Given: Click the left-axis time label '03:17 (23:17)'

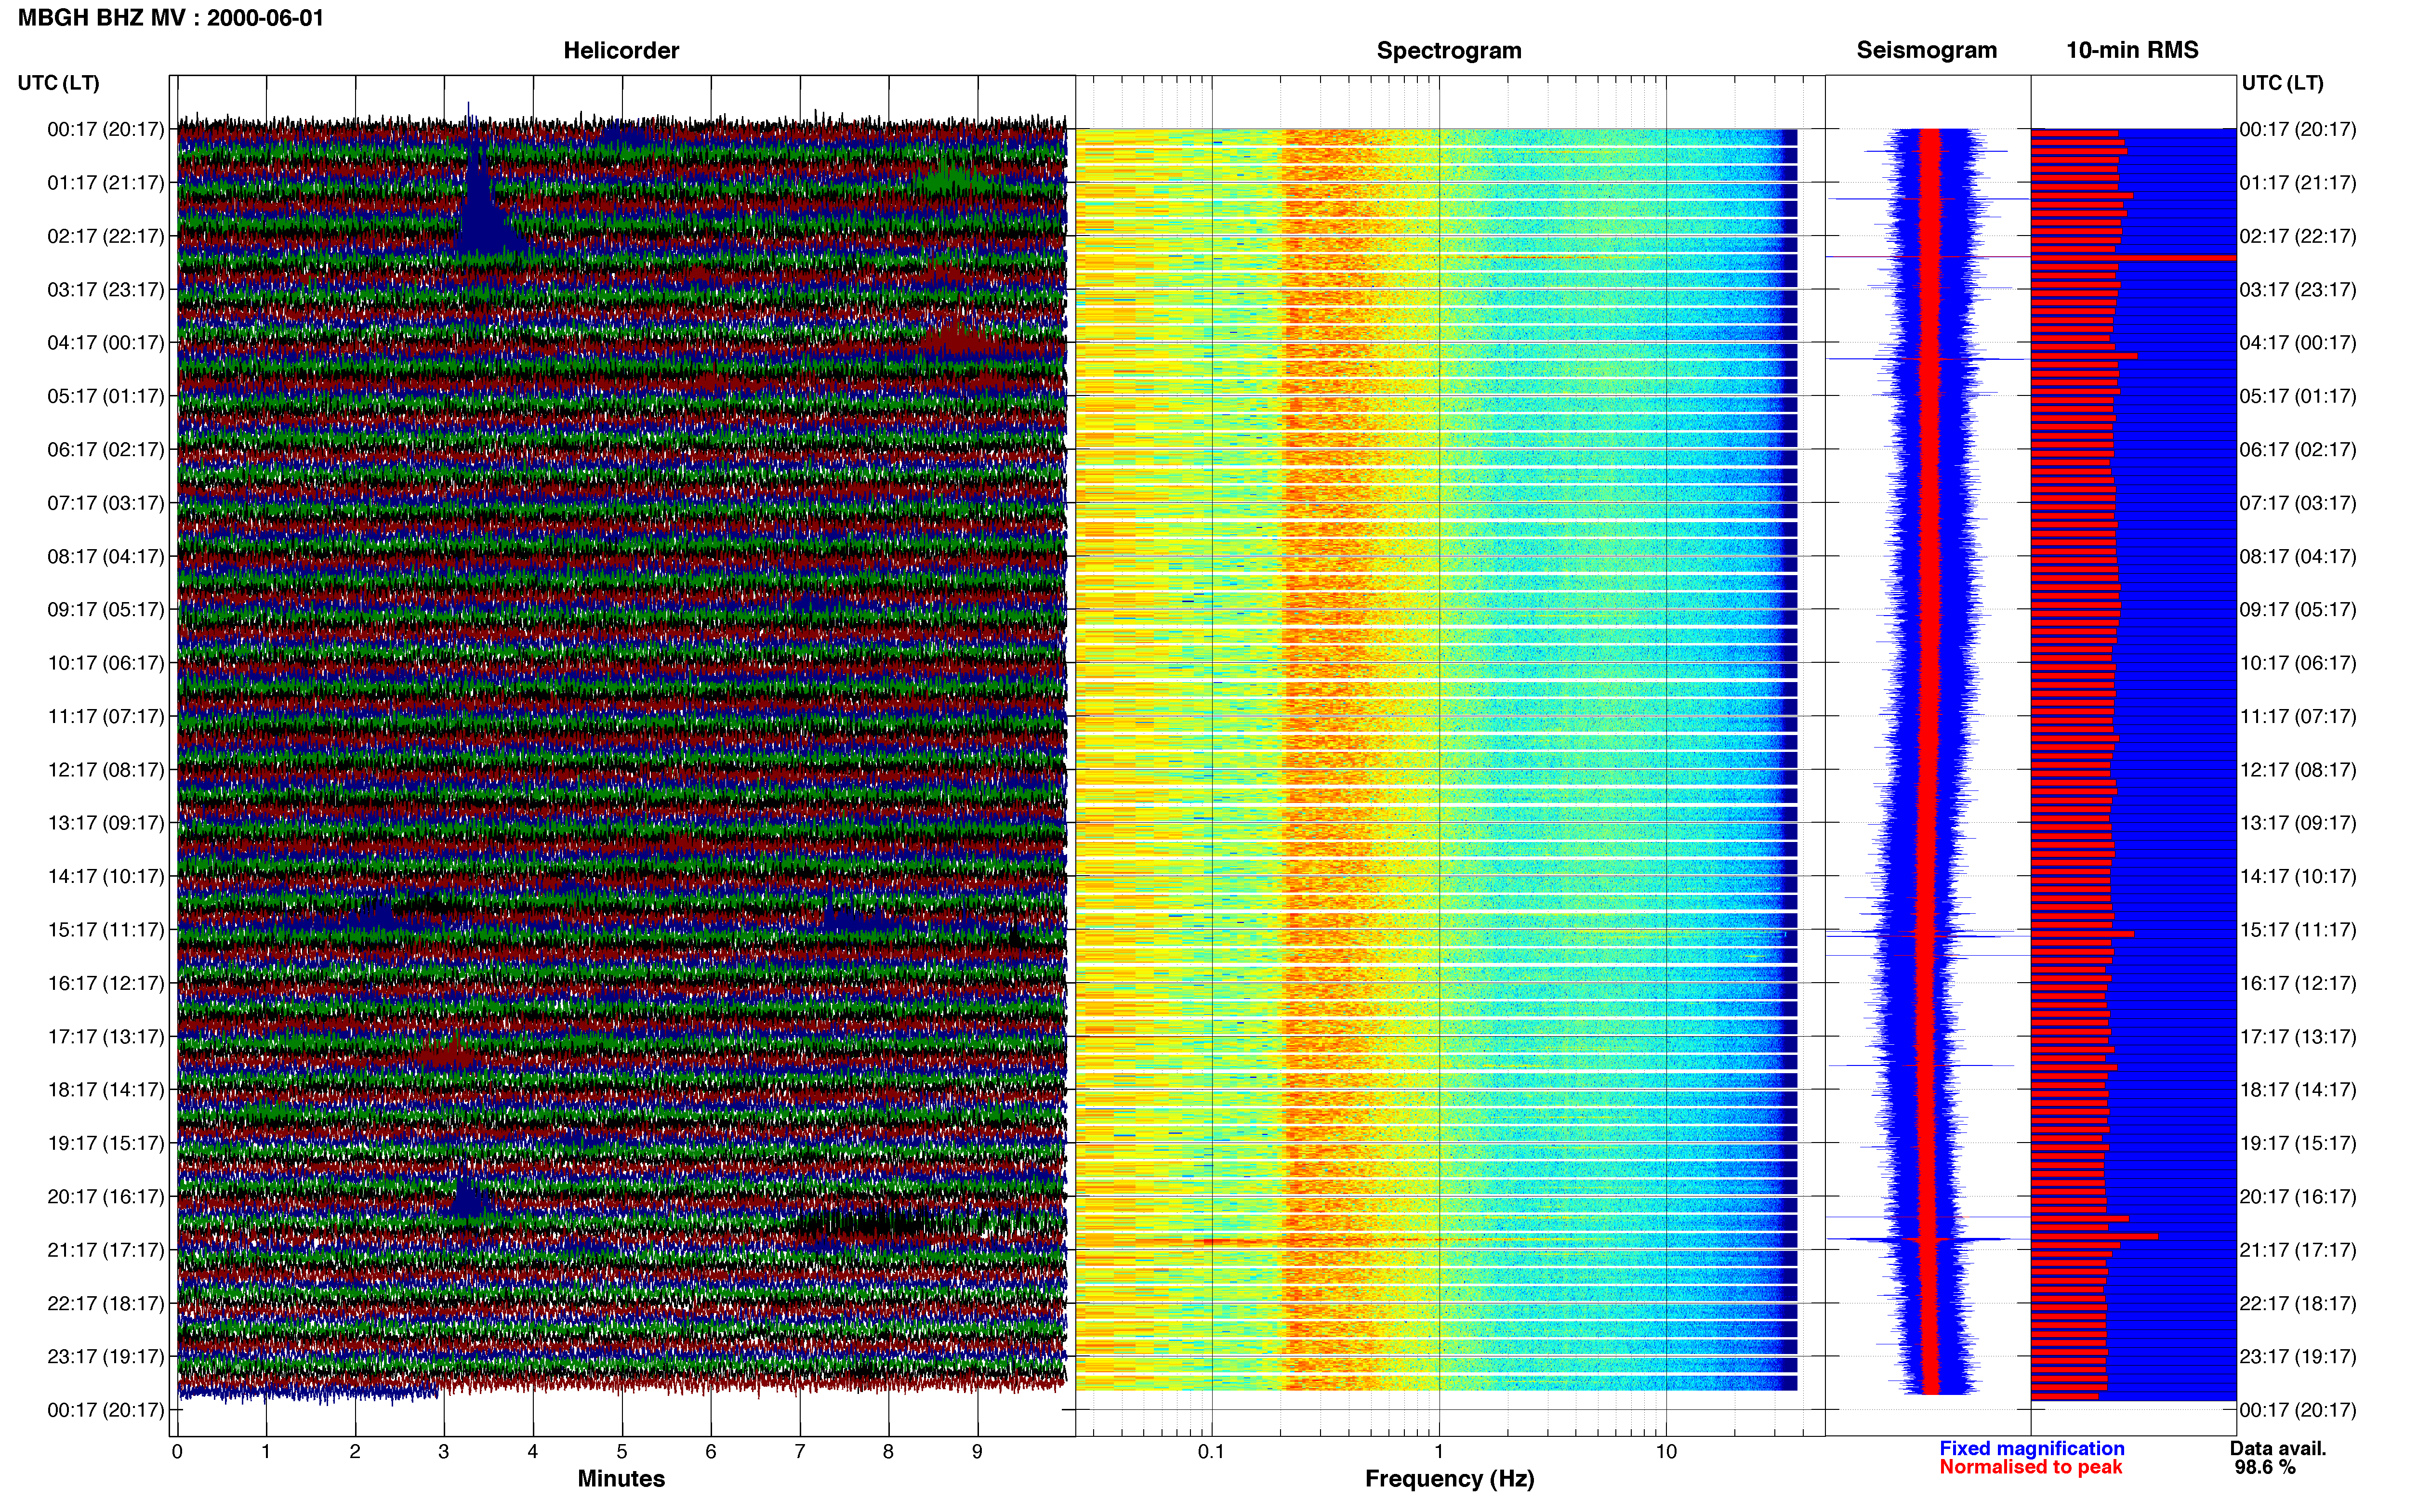Looking at the screenshot, I should [x=106, y=290].
